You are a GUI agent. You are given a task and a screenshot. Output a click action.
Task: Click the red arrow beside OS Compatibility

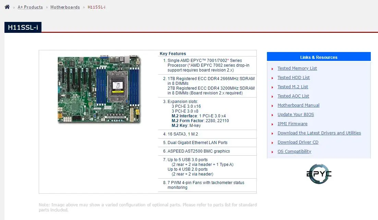272,152
